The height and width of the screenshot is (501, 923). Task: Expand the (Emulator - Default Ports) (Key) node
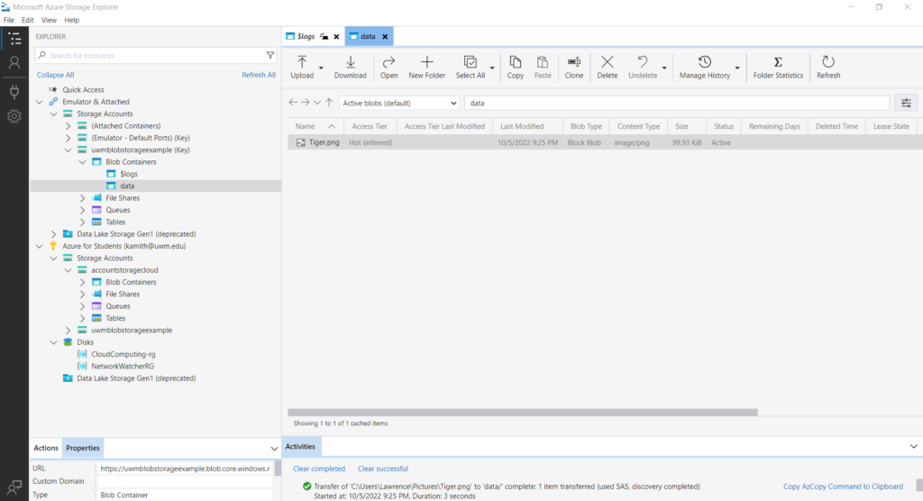[69, 138]
